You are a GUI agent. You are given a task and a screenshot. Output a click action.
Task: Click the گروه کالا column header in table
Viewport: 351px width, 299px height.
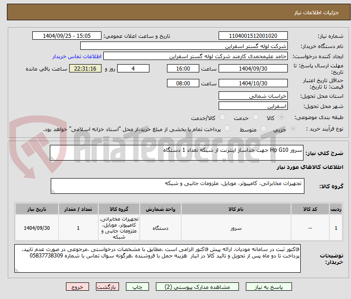119,209
